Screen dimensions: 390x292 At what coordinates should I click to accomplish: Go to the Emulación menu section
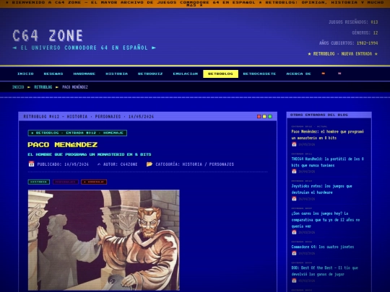[x=186, y=74]
